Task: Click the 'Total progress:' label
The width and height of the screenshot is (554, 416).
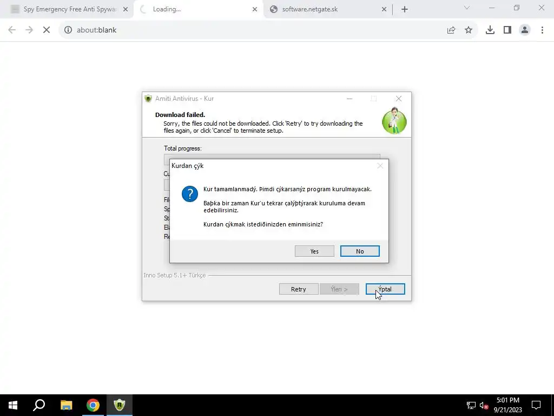Action: pos(183,148)
